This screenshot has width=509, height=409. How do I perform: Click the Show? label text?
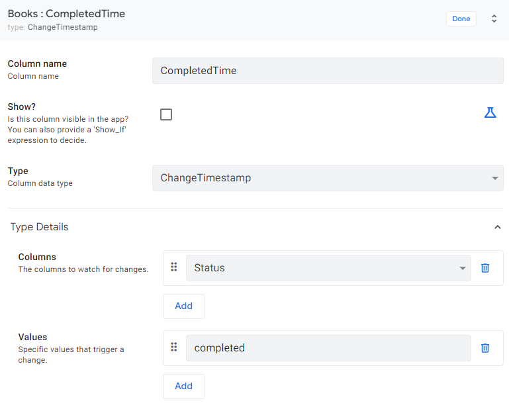click(22, 107)
